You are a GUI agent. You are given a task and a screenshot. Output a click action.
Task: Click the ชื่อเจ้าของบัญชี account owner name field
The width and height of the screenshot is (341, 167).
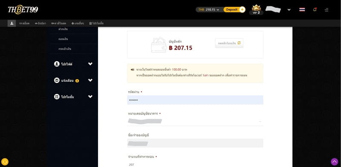click(x=195, y=143)
